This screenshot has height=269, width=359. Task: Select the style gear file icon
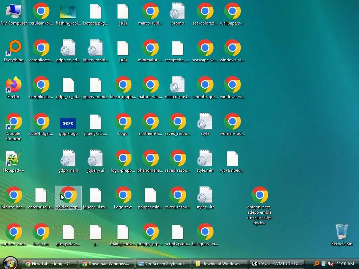click(205, 124)
